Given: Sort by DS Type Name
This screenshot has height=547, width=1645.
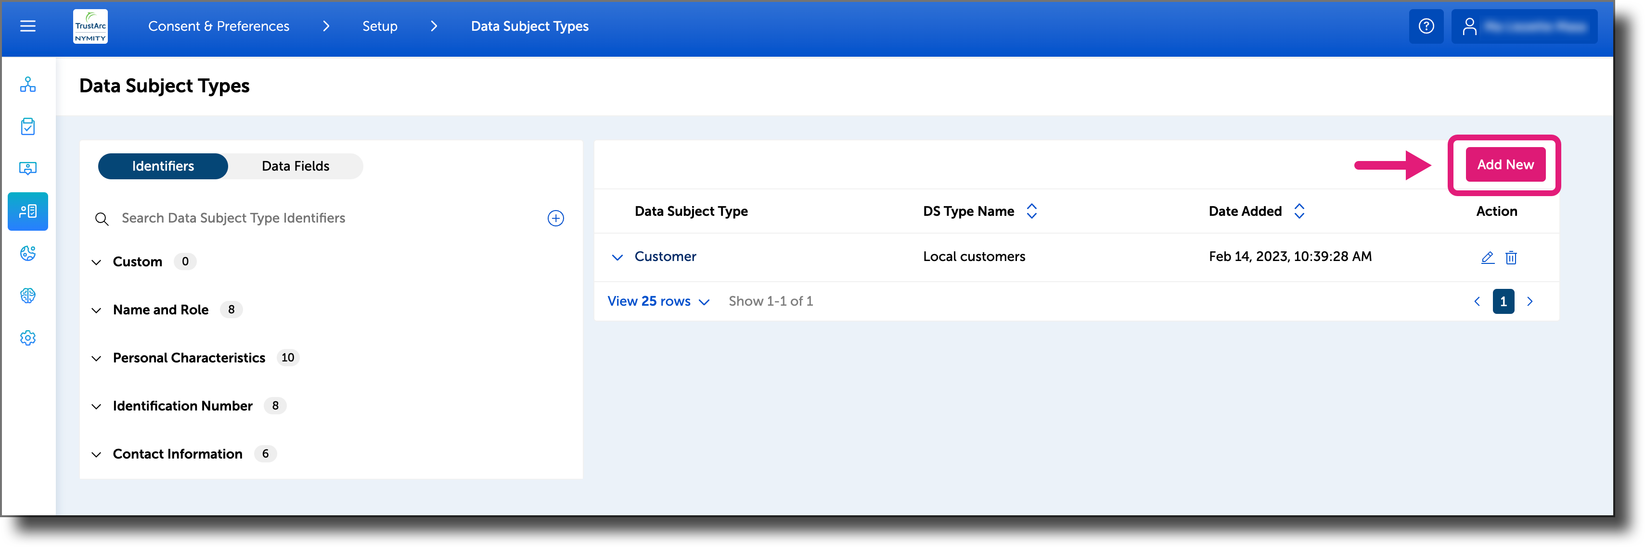Looking at the screenshot, I should pyautogui.click(x=1031, y=211).
